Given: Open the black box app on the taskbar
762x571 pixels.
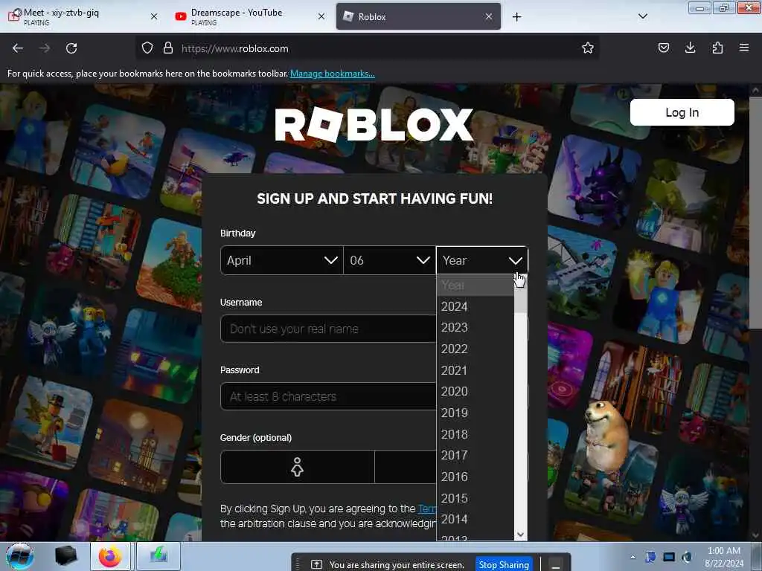Looking at the screenshot, I should [66, 556].
